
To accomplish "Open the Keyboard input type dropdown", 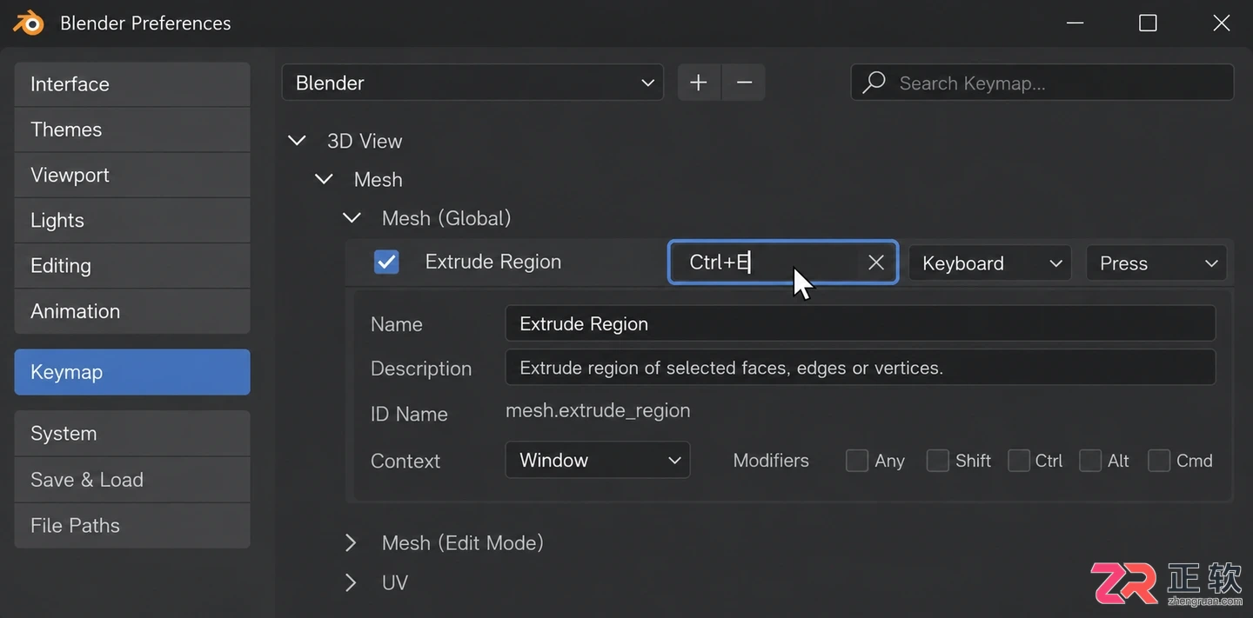I will (x=990, y=263).
